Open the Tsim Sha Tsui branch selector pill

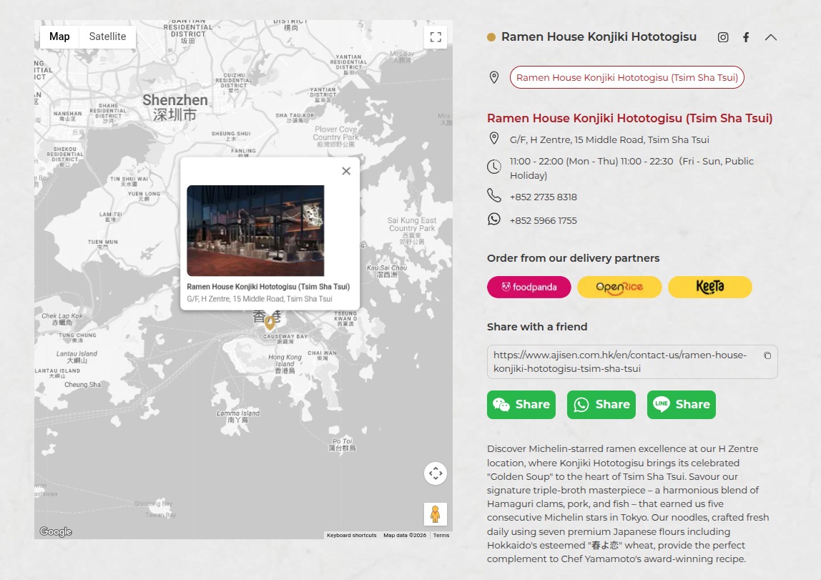(x=626, y=77)
